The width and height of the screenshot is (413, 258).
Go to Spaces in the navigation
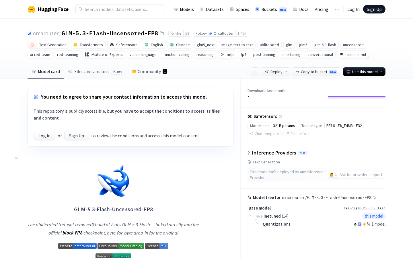(x=239, y=9)
